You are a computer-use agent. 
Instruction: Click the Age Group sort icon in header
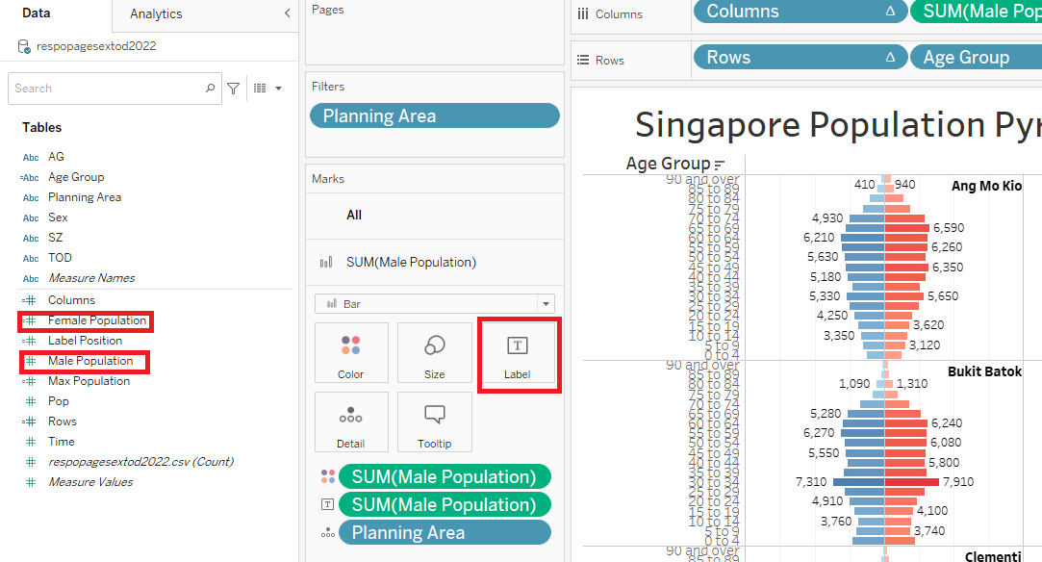(x=719, y=165)
